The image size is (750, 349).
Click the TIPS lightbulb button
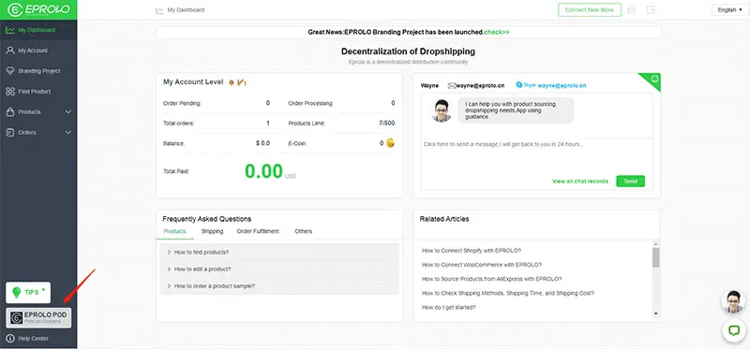click(28, 292)
